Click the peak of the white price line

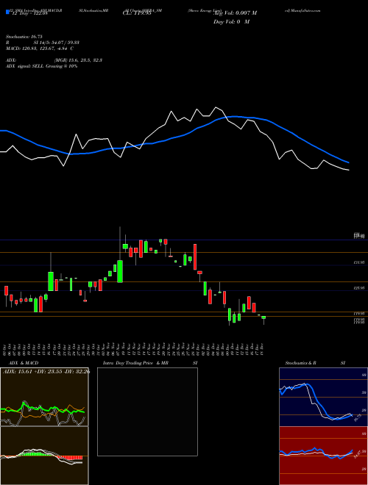[216, 107]
